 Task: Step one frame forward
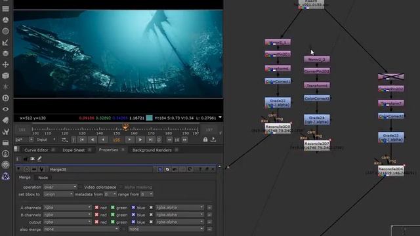coord(130,140)
